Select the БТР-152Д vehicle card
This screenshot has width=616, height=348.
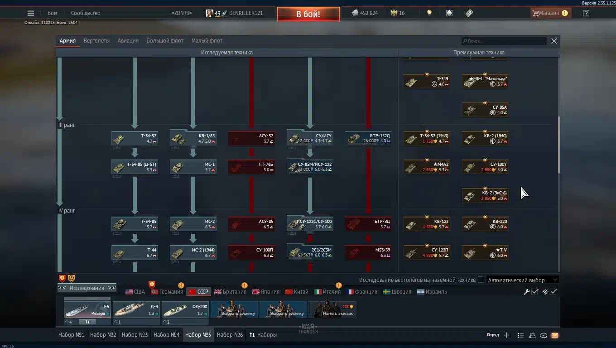(368, 138)
